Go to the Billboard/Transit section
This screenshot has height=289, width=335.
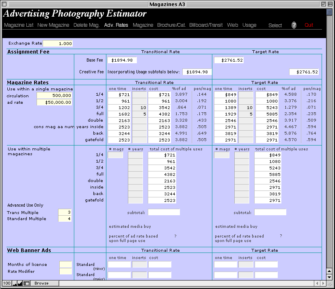[x=206, y=25]
